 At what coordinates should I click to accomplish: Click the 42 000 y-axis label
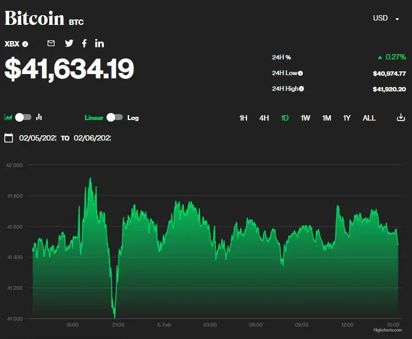pyautogui.click(x=14, y=165)
